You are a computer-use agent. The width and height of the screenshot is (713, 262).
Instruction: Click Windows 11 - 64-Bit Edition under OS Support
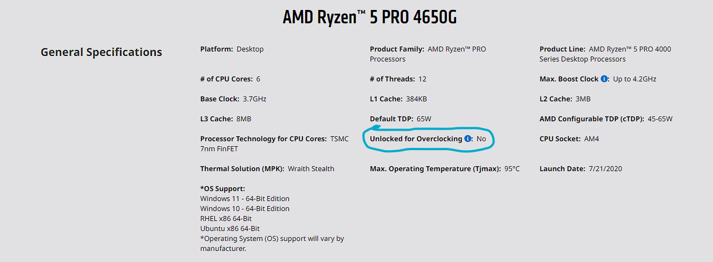(x=245, y=199)
